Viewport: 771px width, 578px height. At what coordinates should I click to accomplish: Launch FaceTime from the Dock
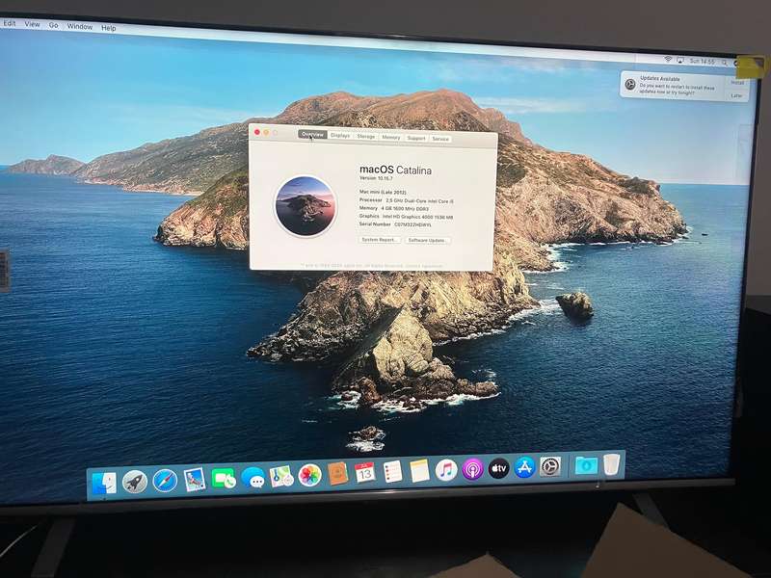click(x=224, y=478)
